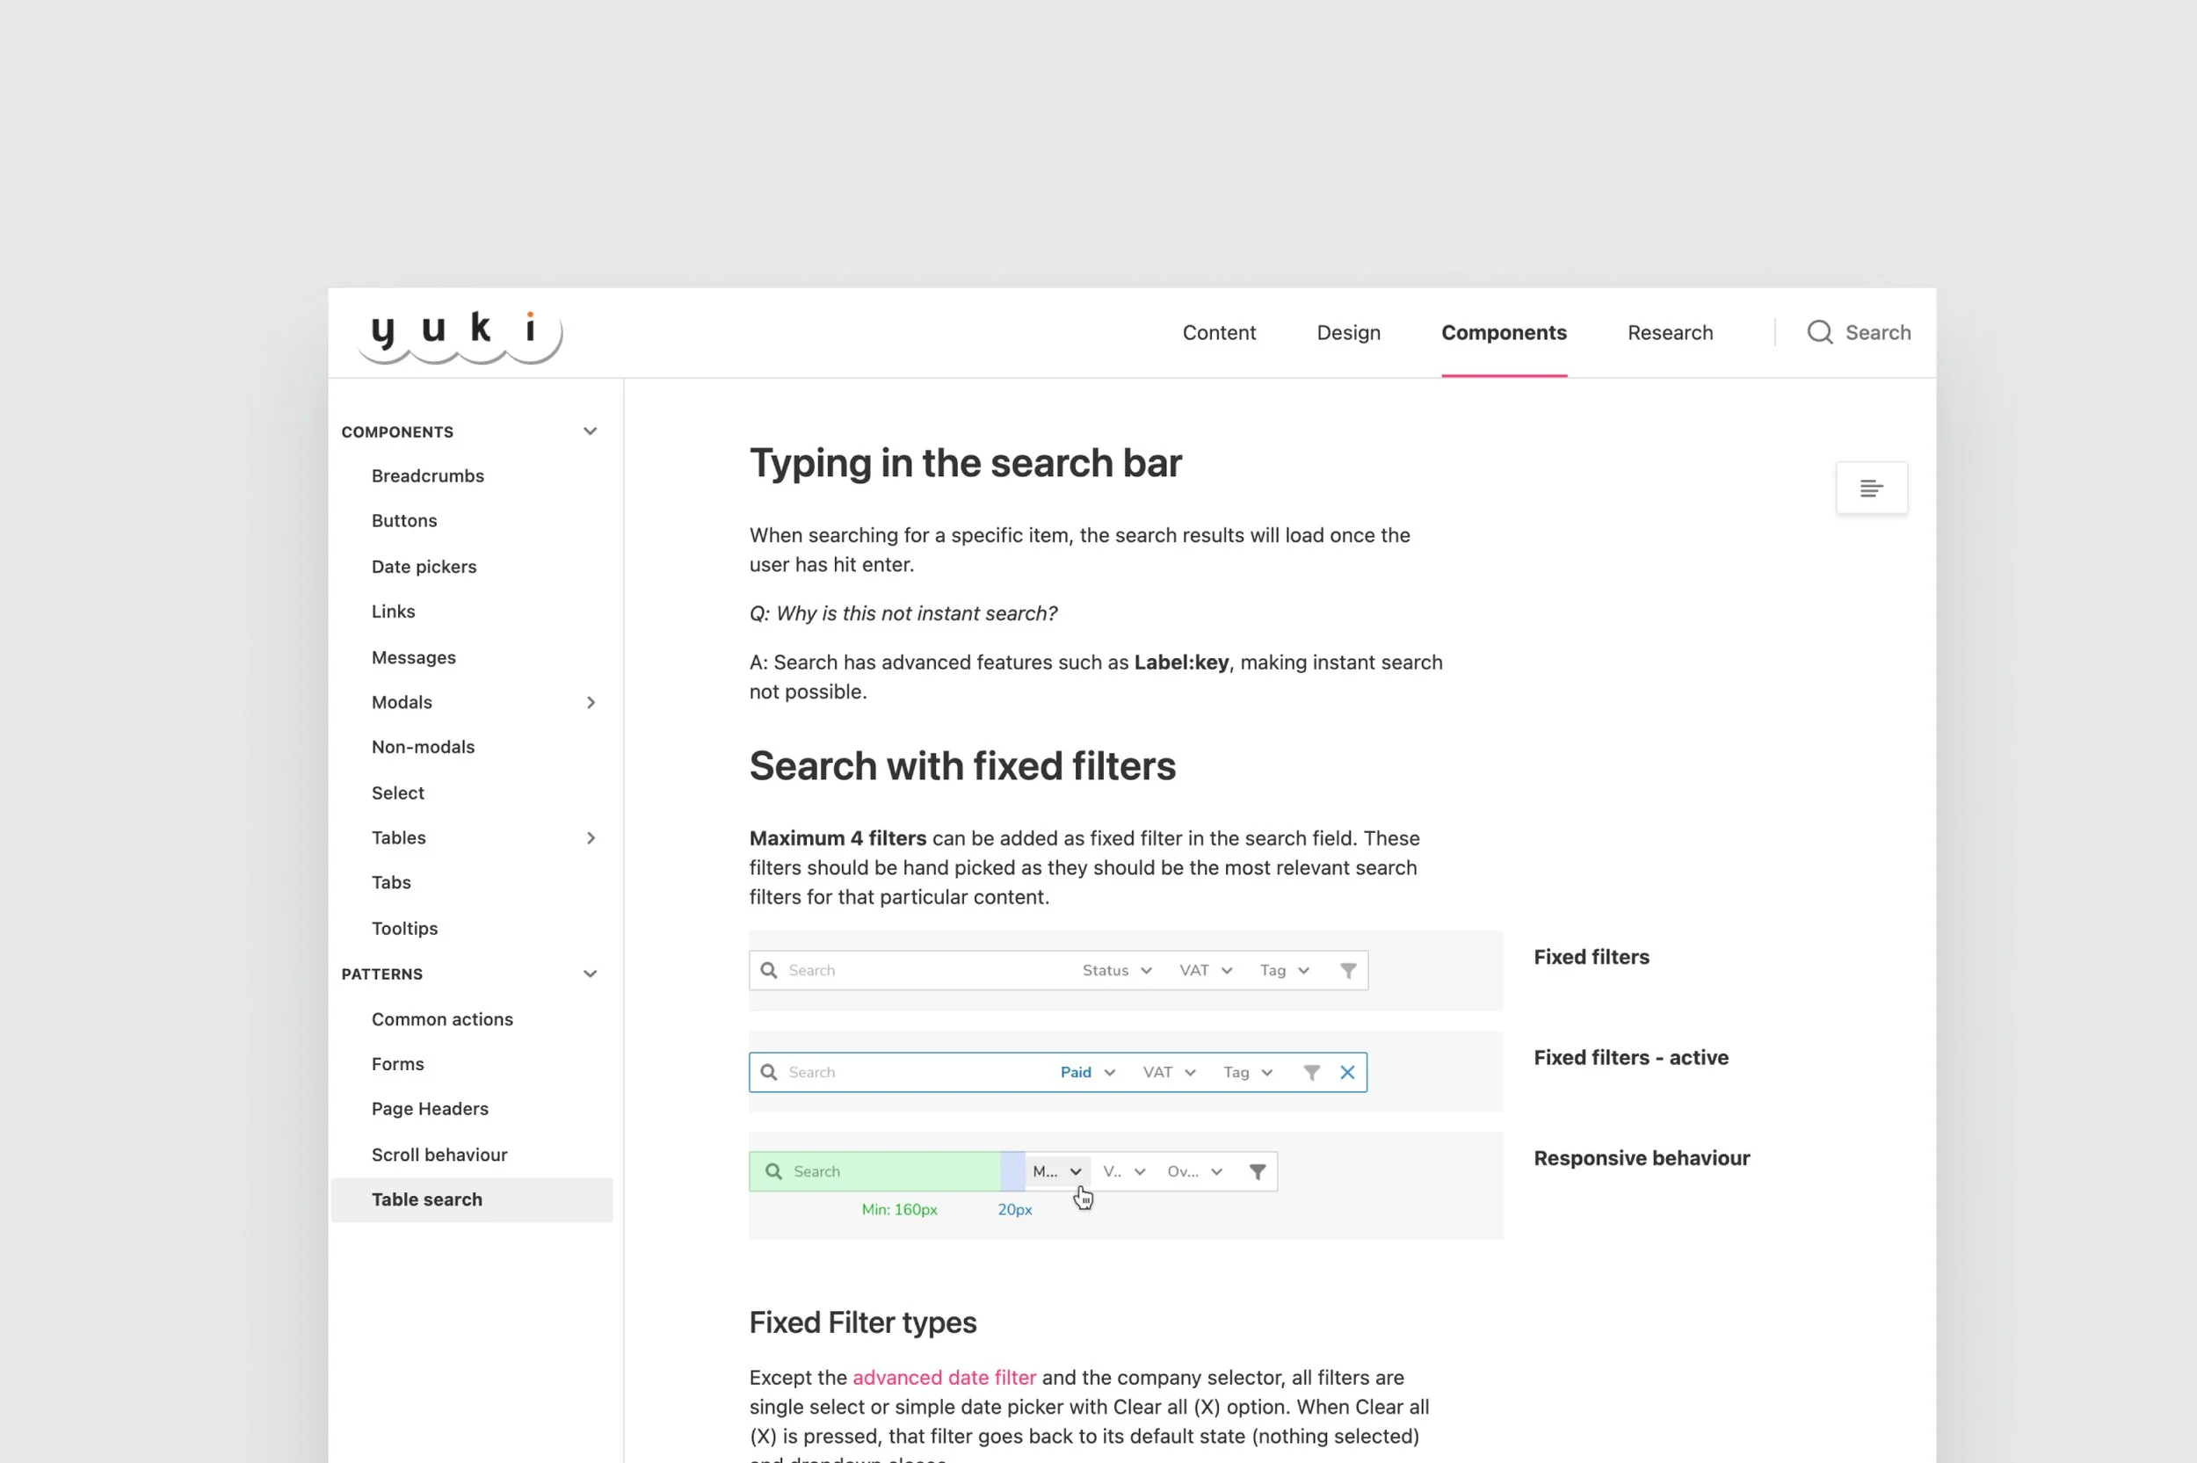Go to the Content tab
The height and width of the screenshot is (1463, 2197).
tap(1218, 333)
